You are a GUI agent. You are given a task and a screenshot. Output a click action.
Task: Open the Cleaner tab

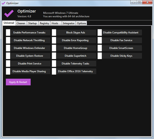pyautogui.click(x=21, y=23)
